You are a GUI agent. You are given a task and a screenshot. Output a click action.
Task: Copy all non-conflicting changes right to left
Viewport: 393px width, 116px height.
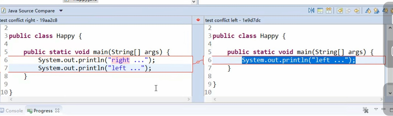(x=340, y=10)
